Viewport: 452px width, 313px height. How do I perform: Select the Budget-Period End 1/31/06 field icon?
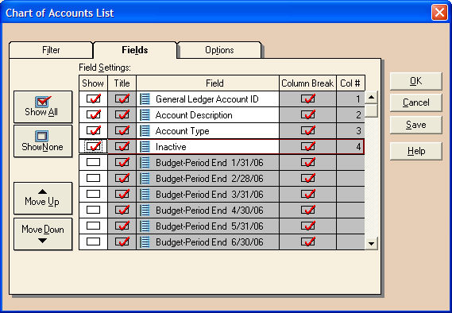click(x=145, y=163)
